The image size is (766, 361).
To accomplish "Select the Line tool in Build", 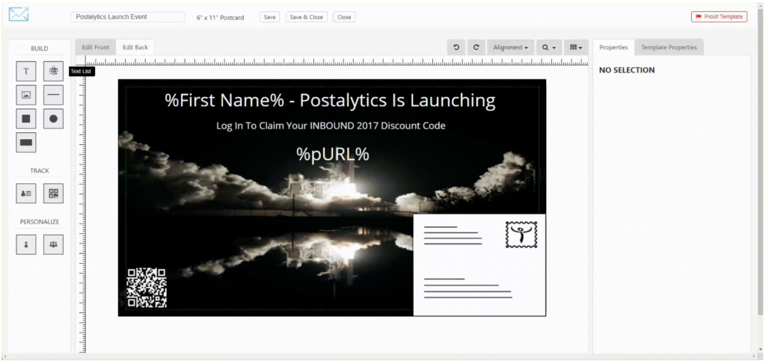I will (53, 95).
